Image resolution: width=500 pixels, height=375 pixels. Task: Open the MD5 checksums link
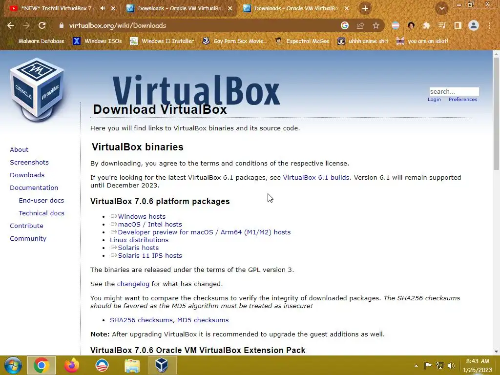203,320
